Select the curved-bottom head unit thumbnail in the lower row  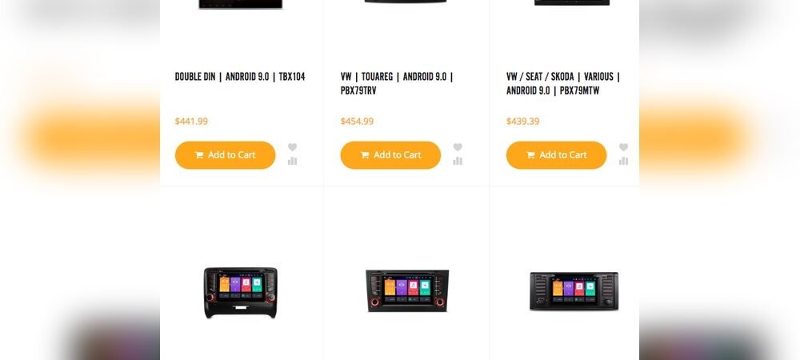pyautogui.click(x=240, y=292)
